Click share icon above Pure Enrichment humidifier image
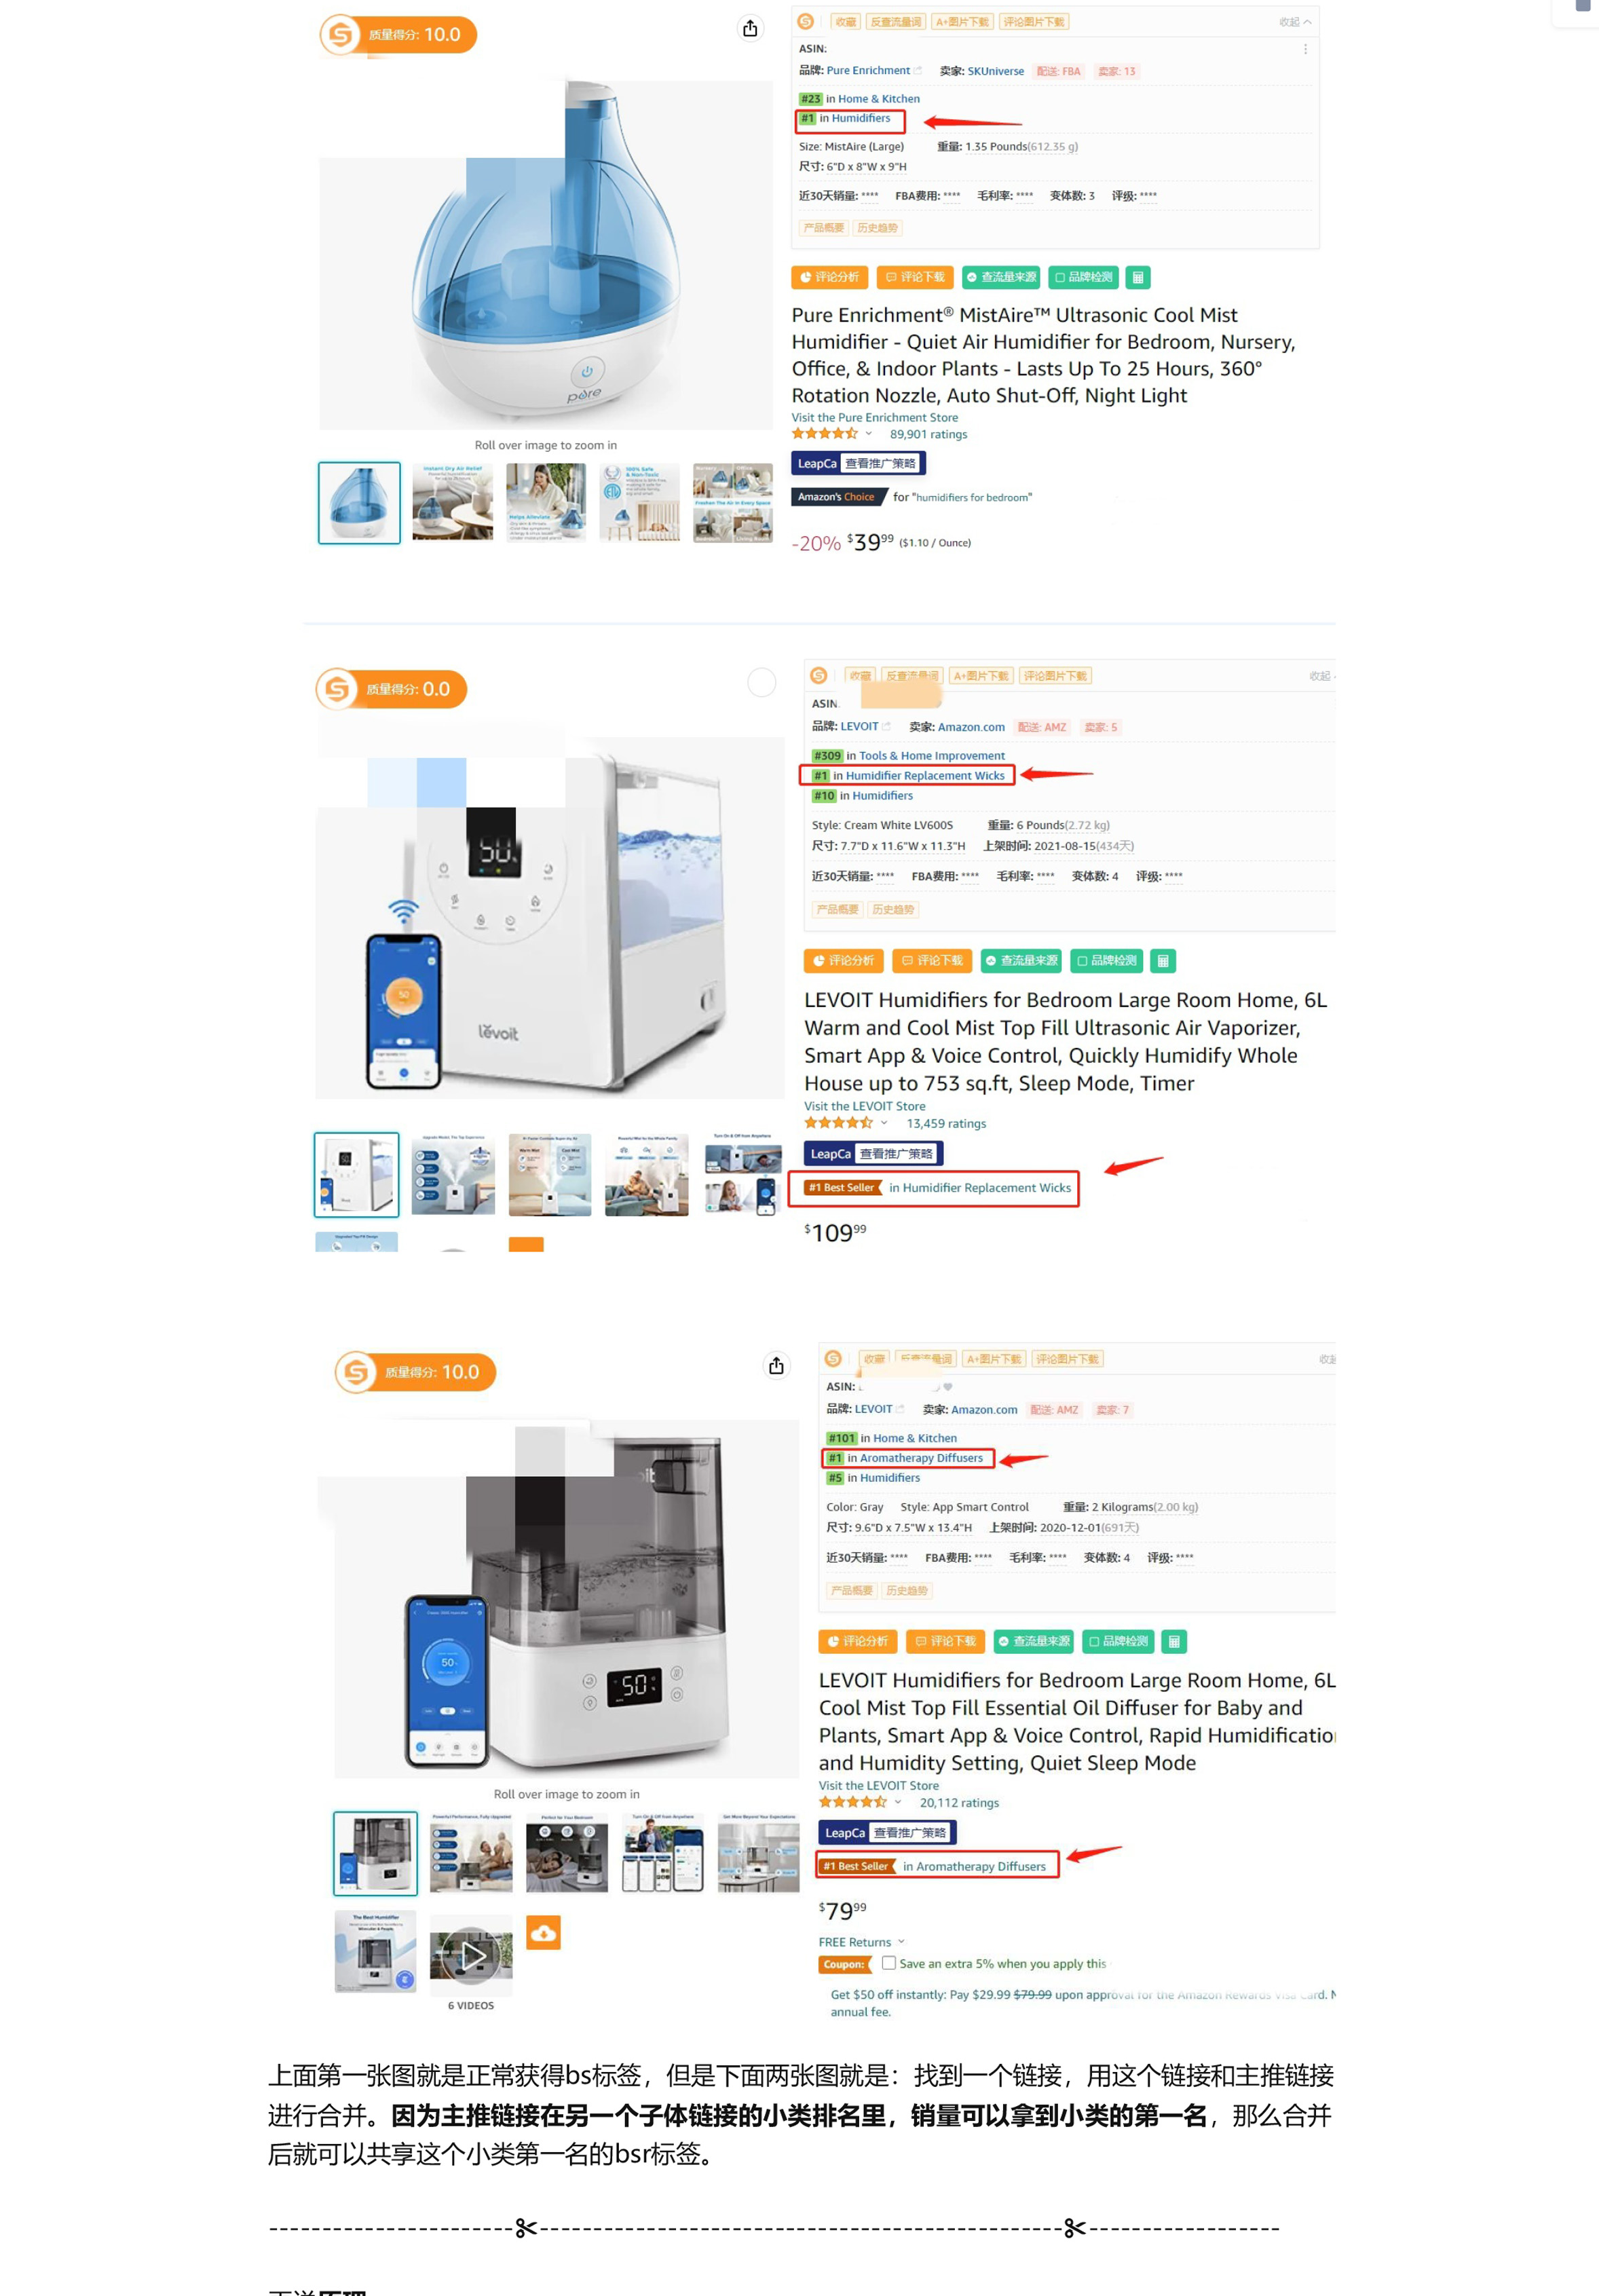1599x2296 pixels. [x=750, y=28]
